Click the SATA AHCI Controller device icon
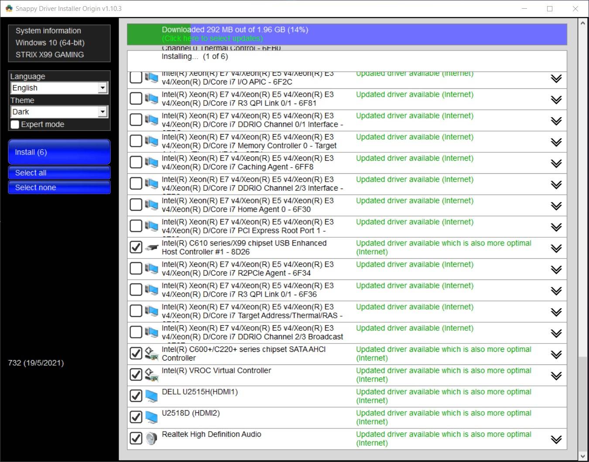Viewport: 589px width, 462px height. (151, 353)
